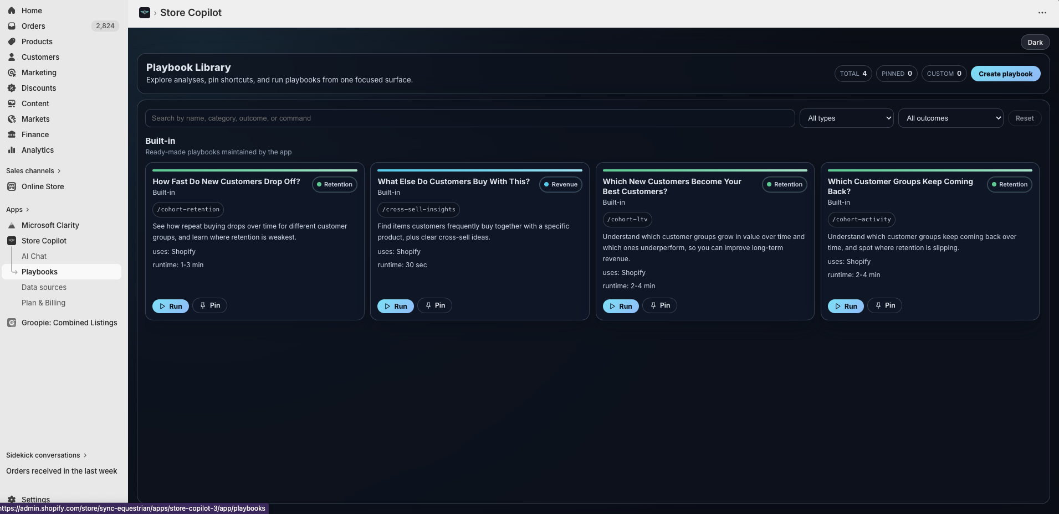Open the three-dot menu in header
This screenshot has height=514, width=1059.
point(1042,13)
